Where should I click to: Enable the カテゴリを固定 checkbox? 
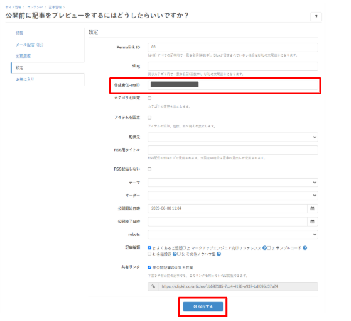coord(149,98)
